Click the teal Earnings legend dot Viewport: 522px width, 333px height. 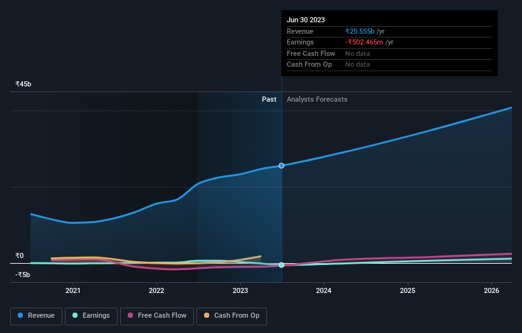[x=75, y=315]
